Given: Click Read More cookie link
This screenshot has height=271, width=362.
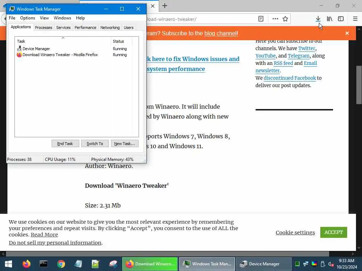Looking at the screenshot, I should point(44,235).
